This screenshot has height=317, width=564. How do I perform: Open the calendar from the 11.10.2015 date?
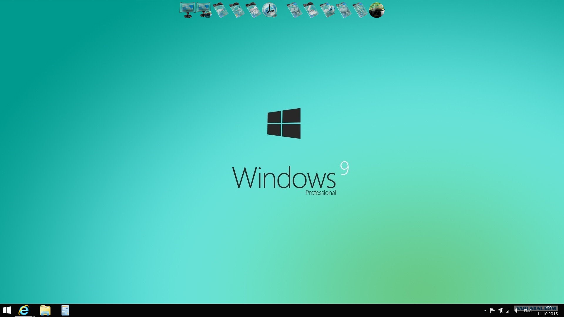(x=548, y=314)
